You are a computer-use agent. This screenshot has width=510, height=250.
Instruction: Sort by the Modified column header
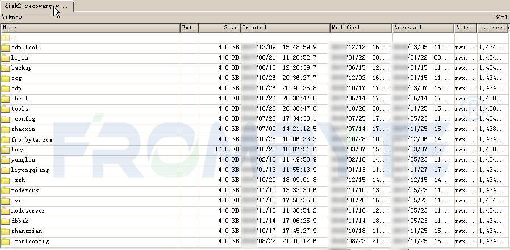361,28
